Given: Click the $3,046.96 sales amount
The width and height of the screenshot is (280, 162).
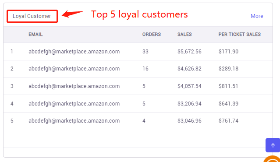Looking at the screenshot, I should pyautogui.click(x=189, y=121).
